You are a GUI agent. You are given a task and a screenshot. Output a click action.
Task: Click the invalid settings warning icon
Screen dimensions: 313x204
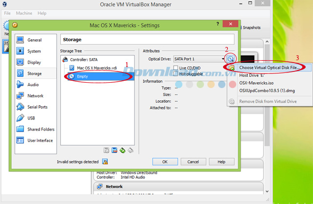(x=105, y=161)
